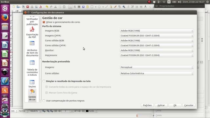
Task: Select the Freehand pencil tool
Action: point(115,7)
